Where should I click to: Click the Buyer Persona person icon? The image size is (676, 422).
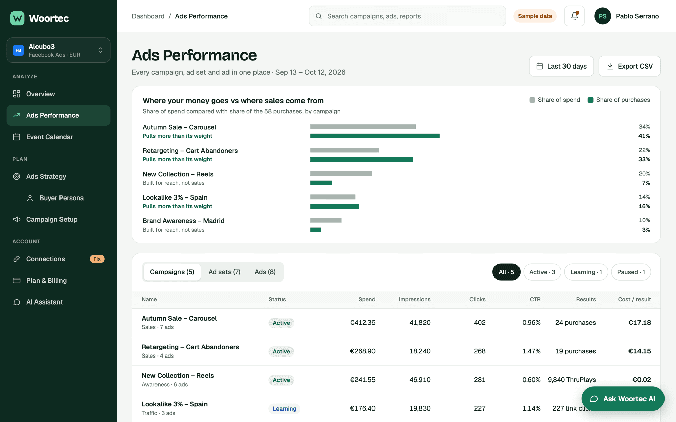pyautogui.click(x=30, y=198)
